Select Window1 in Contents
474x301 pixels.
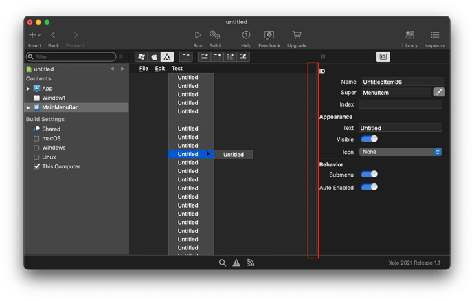click(x=54, y=98)
